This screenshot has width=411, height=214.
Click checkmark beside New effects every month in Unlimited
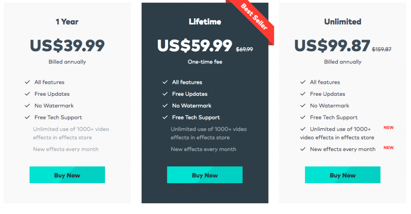[303, 149]
